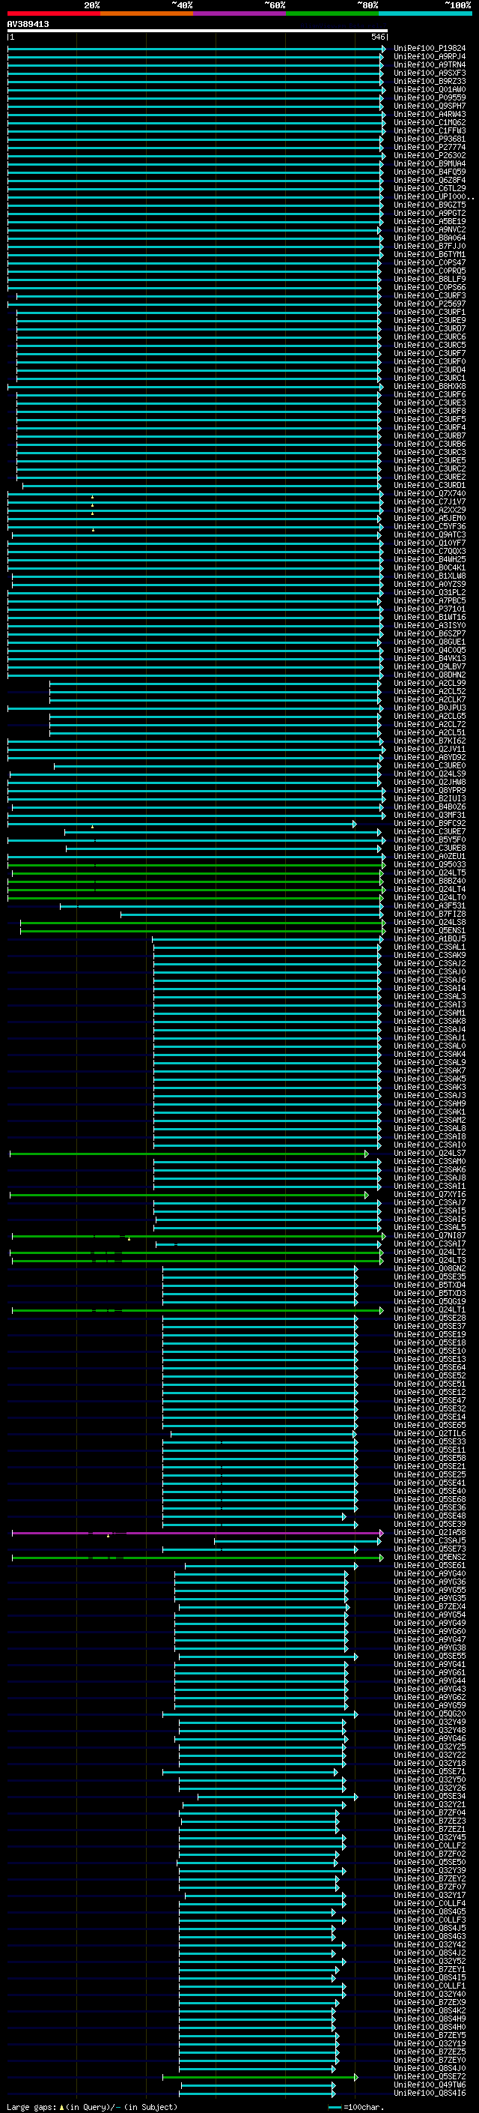This screenshot has width=479, height=2113.
Task: Click the UniRef100_Q7XYI6 label
Action: 430,1195
